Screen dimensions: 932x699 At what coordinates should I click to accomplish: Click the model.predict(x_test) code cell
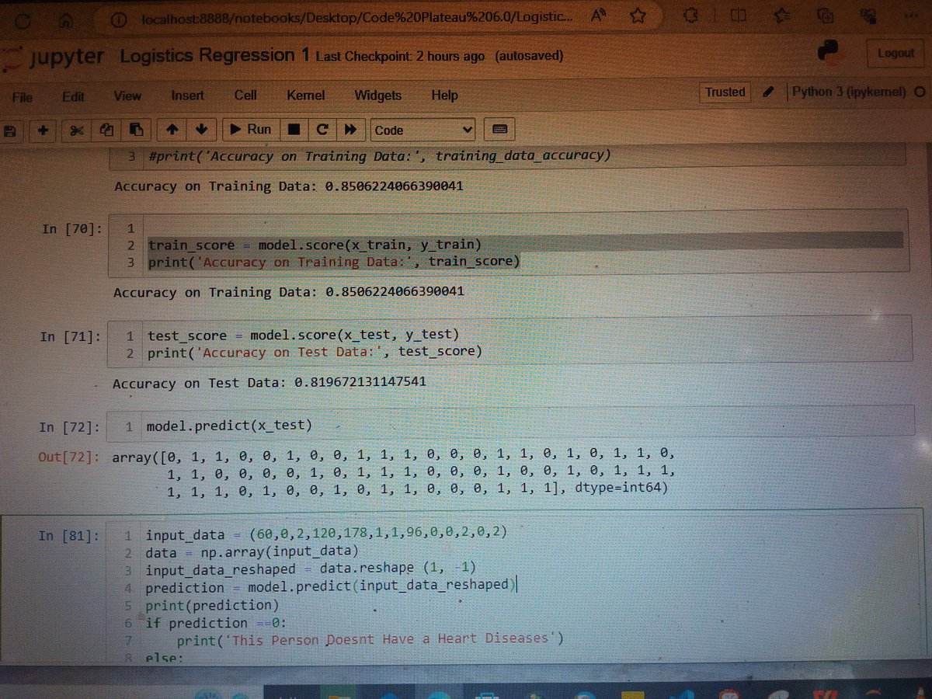pos(512,426)
